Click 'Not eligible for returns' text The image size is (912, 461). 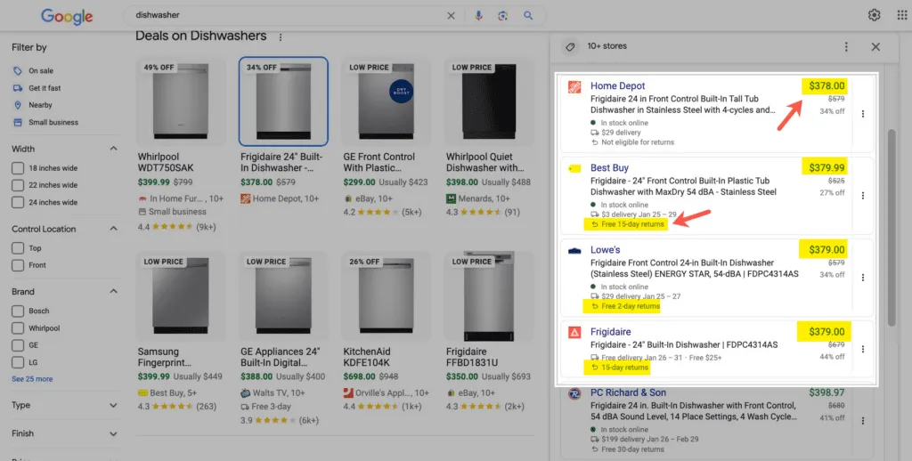click(x=638, y=142)
